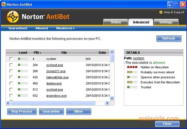Open the Settings tab
The height and width of the screenshot is (129, 187).
(x=166, y=22)
